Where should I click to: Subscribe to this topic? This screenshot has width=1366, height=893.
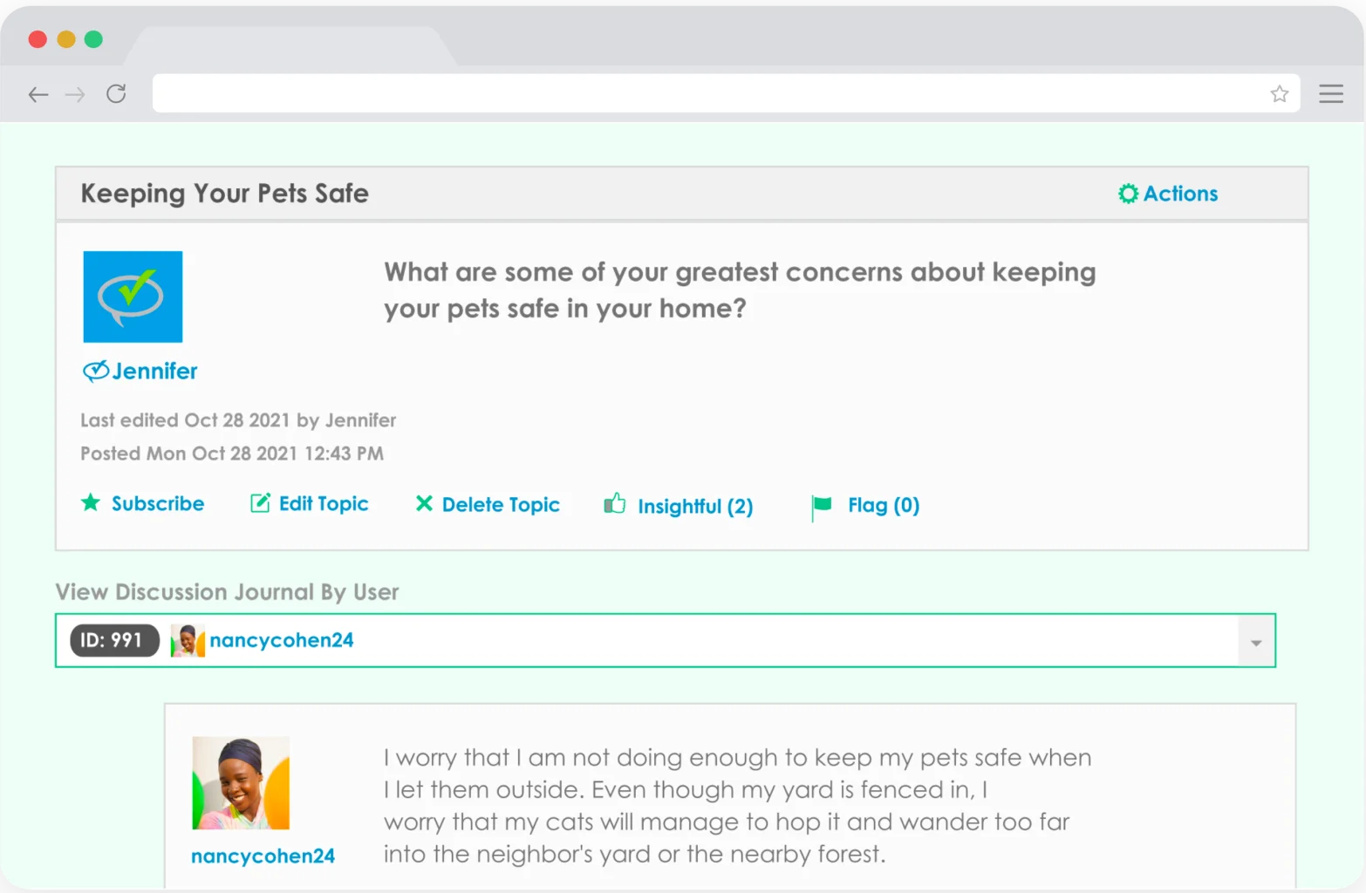pyautogui.click(x=157, y=503)
